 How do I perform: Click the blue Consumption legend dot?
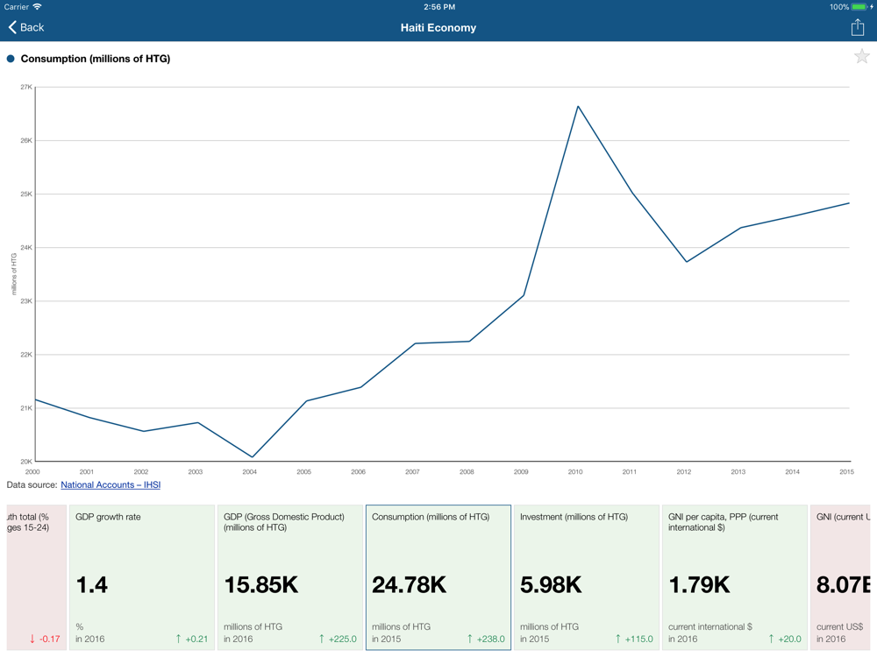click(x=11, y=59)
